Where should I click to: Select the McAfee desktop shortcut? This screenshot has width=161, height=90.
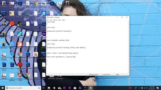20,76
